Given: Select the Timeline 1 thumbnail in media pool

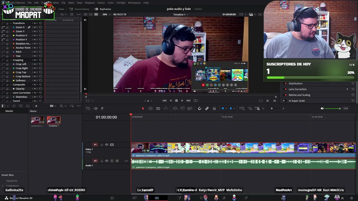Looking at the screenshot, I should (54, 120).
